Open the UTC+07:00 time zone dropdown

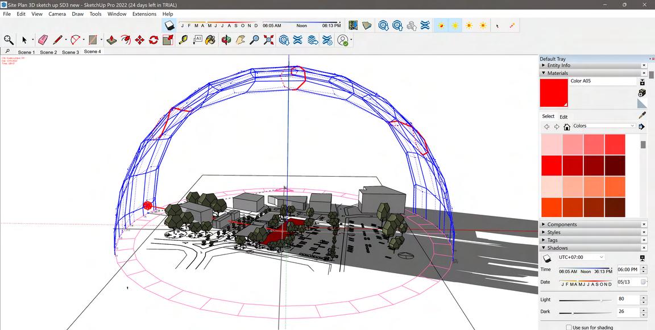tap(581, 257)
